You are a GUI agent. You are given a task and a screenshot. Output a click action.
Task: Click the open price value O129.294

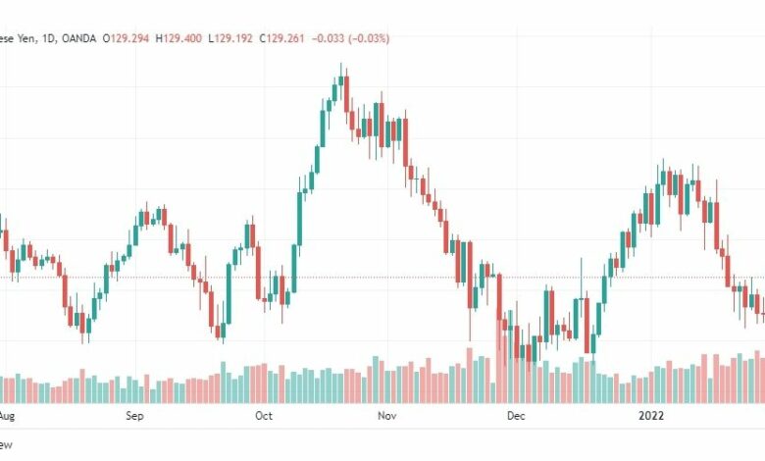[x=126, y=38]
